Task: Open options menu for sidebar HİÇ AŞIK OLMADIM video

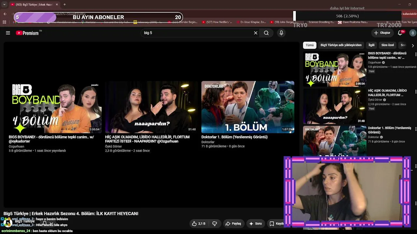Action: [x=415, y=92]
